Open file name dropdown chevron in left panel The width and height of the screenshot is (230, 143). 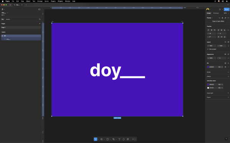8,13
